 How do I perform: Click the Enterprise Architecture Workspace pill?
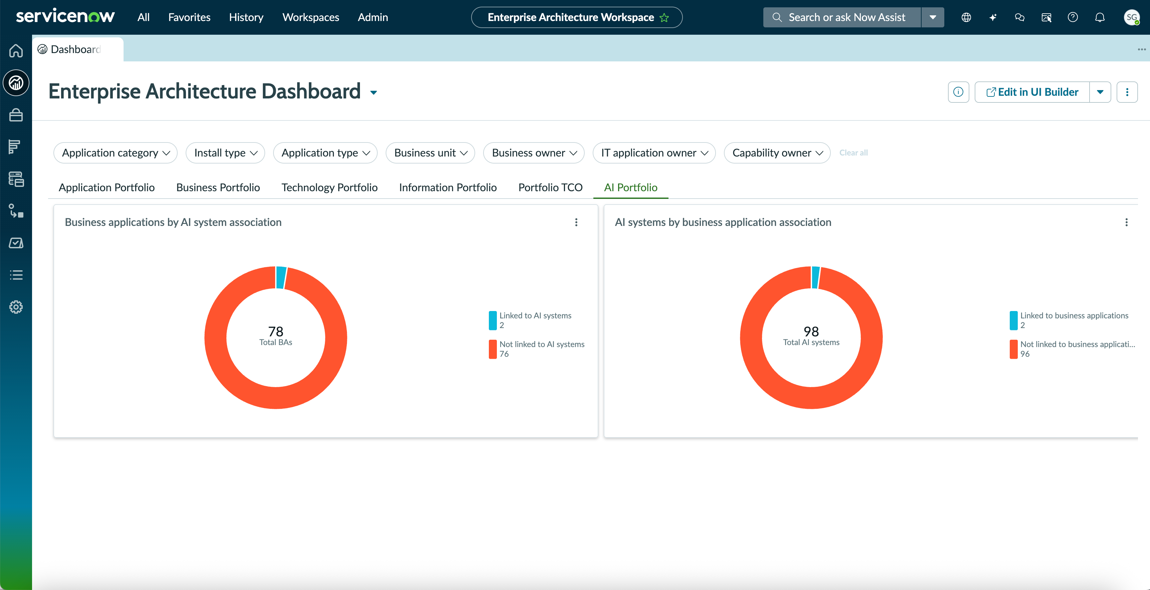[577, 17]
